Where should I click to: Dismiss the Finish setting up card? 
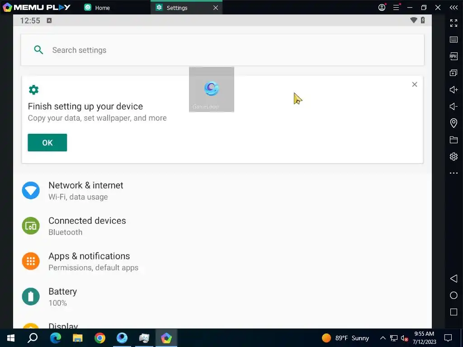pyautogui.click(x=415, y=84)
